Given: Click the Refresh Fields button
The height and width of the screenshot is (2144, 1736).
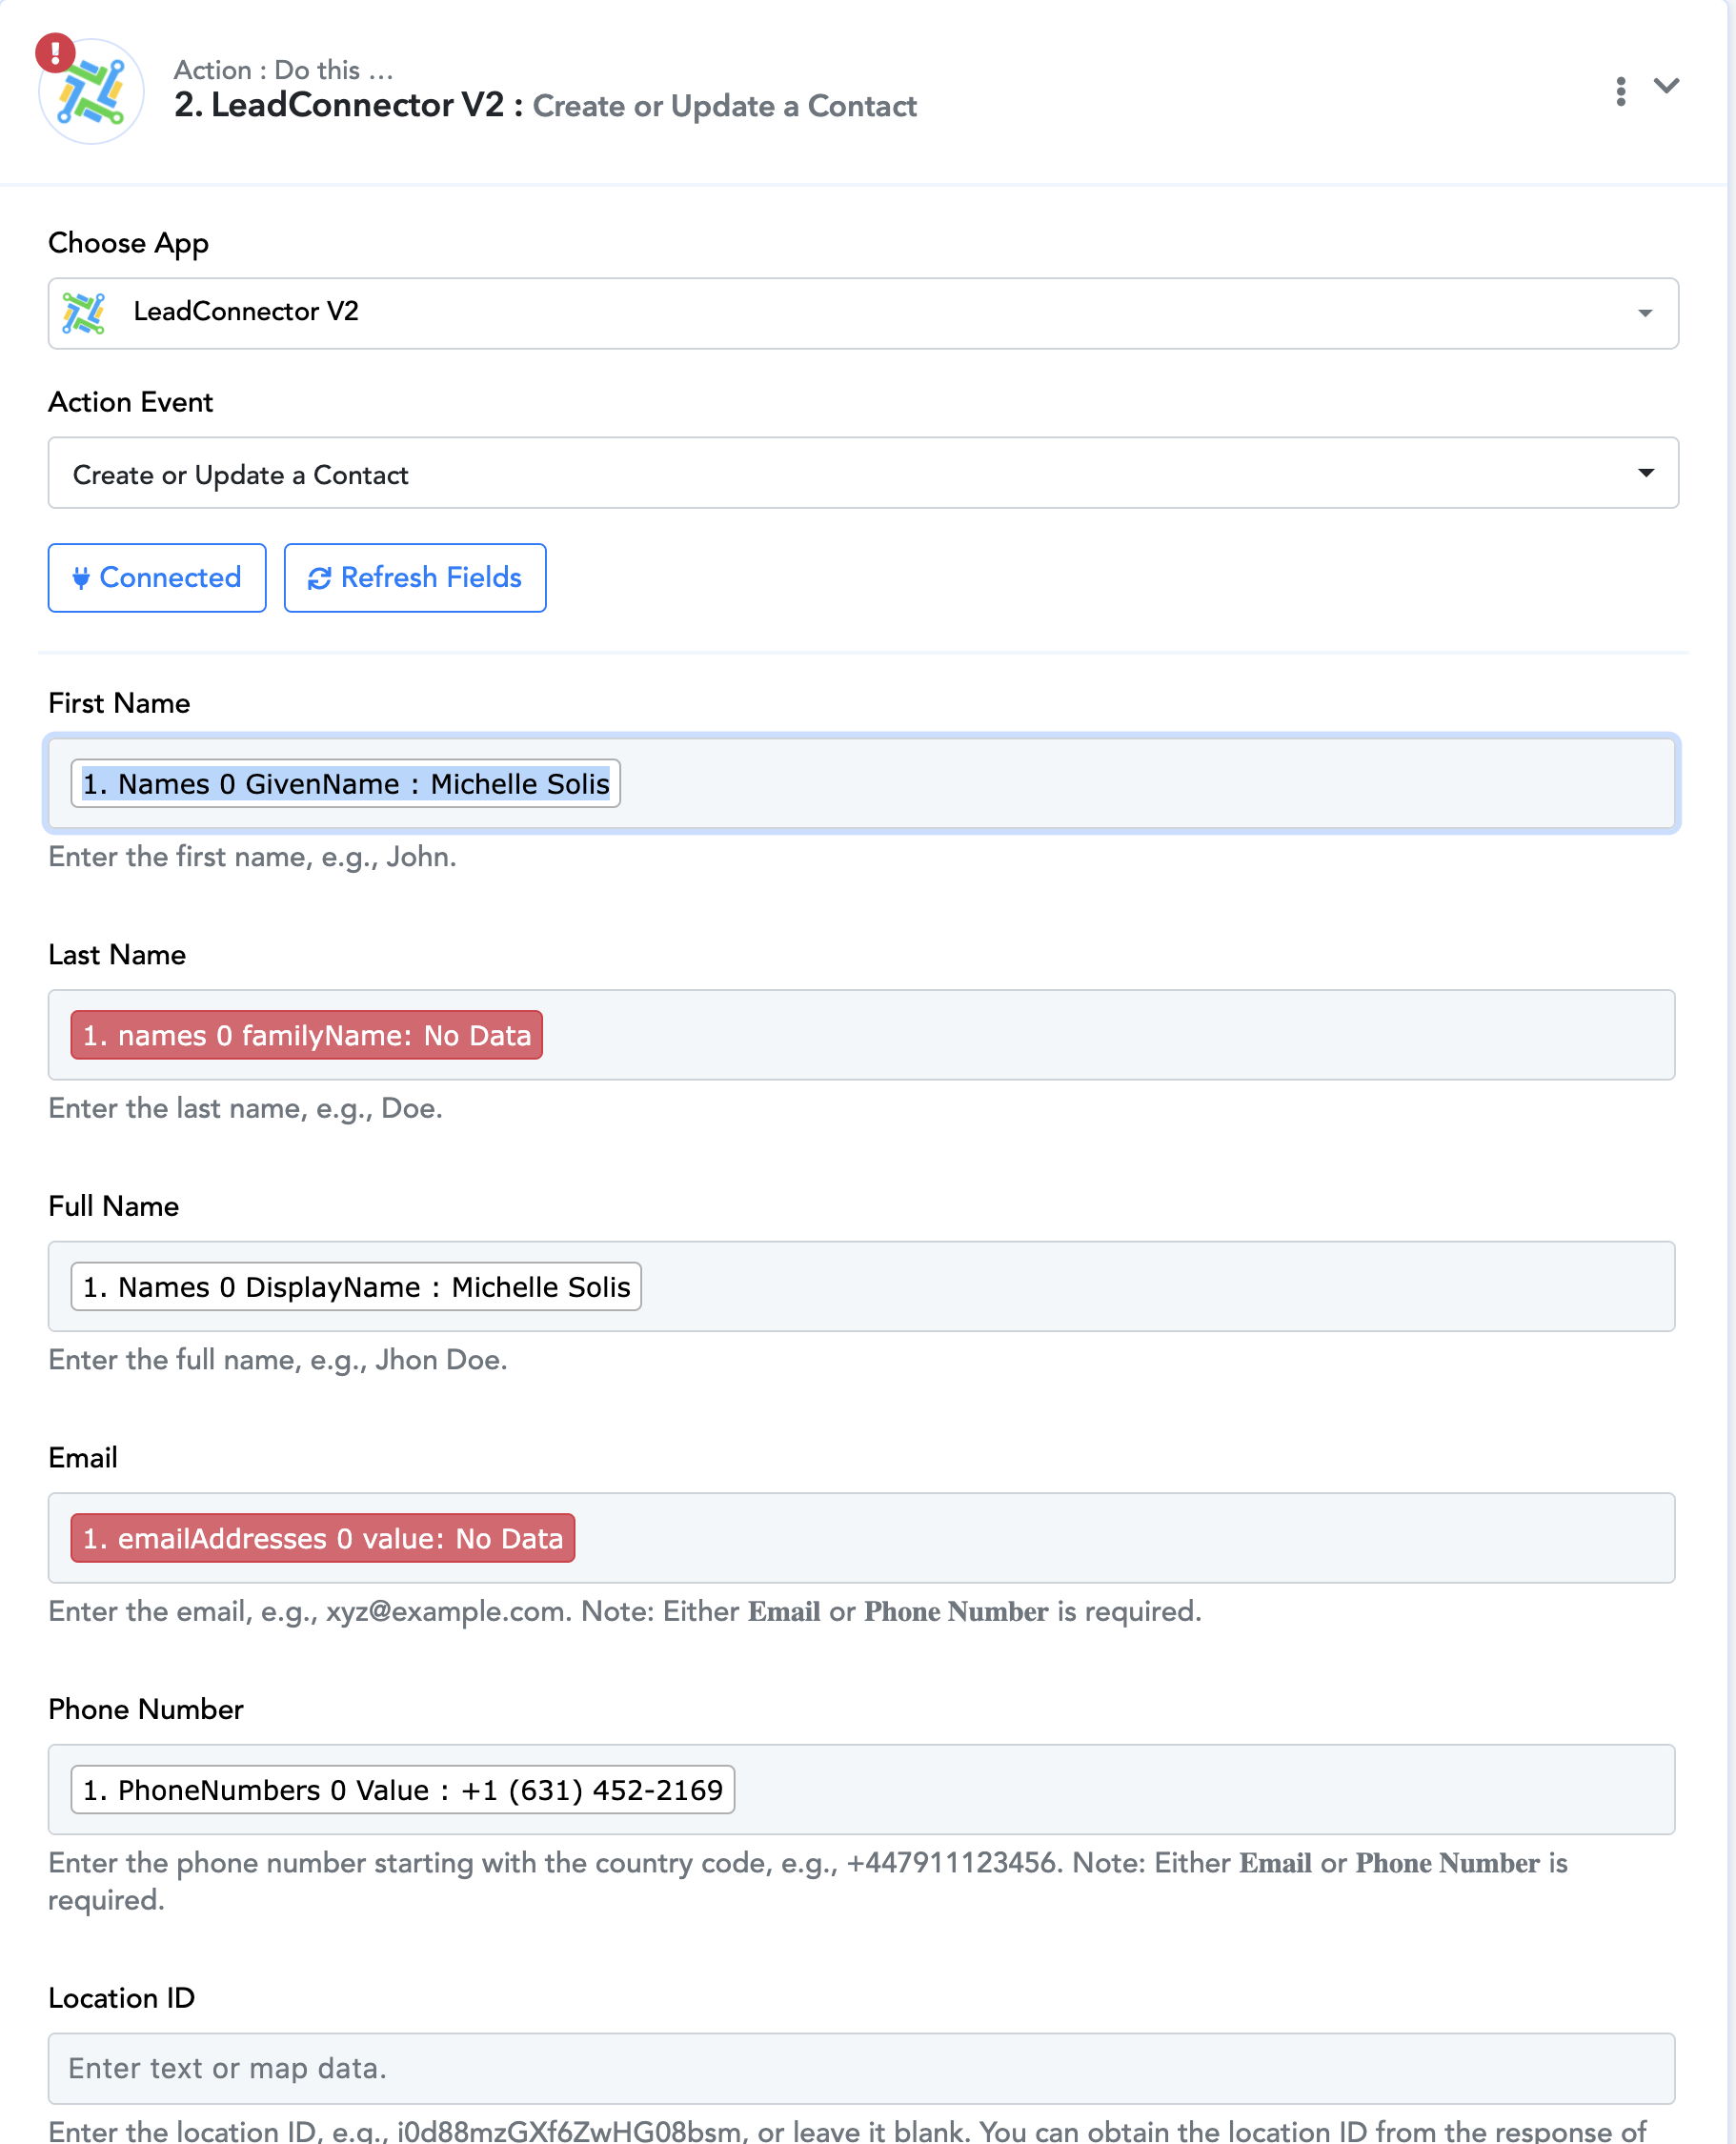Looking at the screenshot, I should pos(415,578).
